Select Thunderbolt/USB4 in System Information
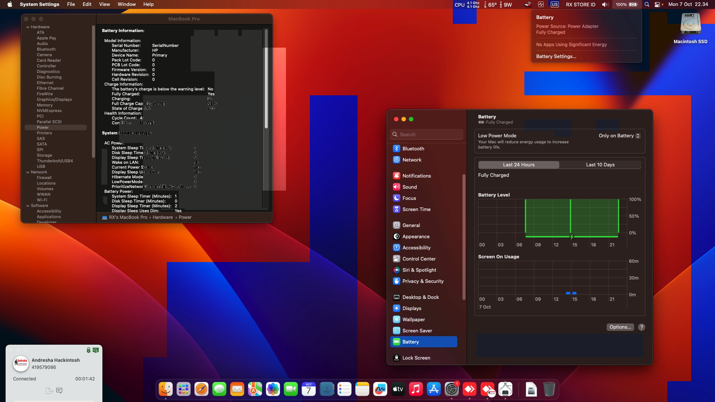715x402 pixels. 55,161
